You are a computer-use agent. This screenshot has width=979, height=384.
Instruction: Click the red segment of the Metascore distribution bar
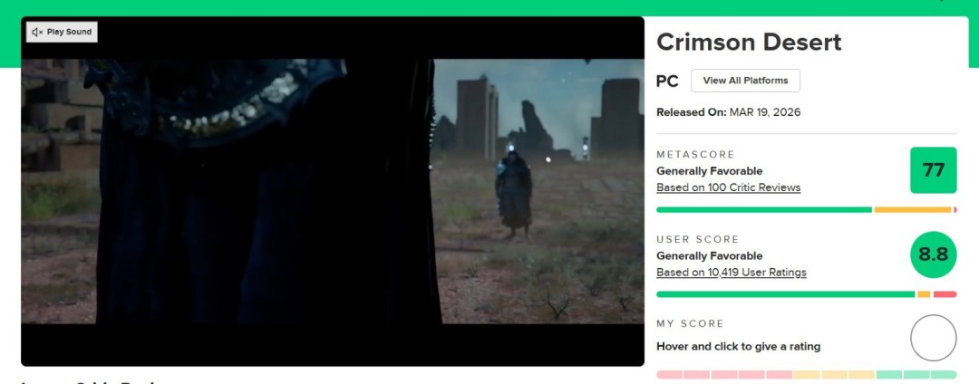(955, 210)
